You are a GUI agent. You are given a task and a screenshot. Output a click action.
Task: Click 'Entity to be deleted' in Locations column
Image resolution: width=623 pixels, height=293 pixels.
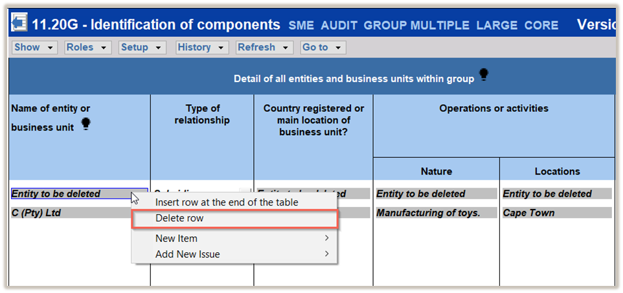(556, 193)
